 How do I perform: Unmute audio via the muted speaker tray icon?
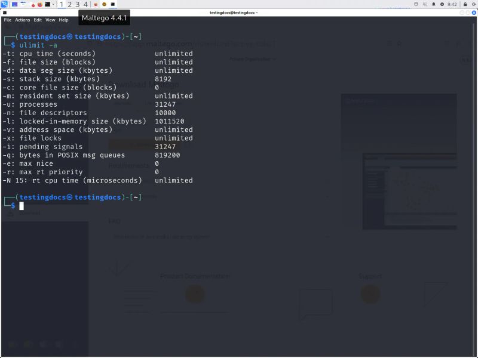pos(425,3)
